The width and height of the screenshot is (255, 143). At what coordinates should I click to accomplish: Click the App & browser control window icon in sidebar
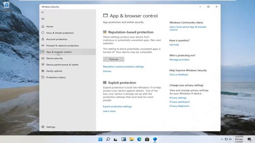click(43, 52)
